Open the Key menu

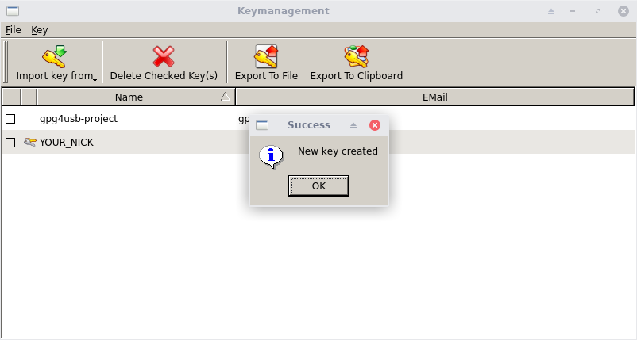[x=40, y=30]
